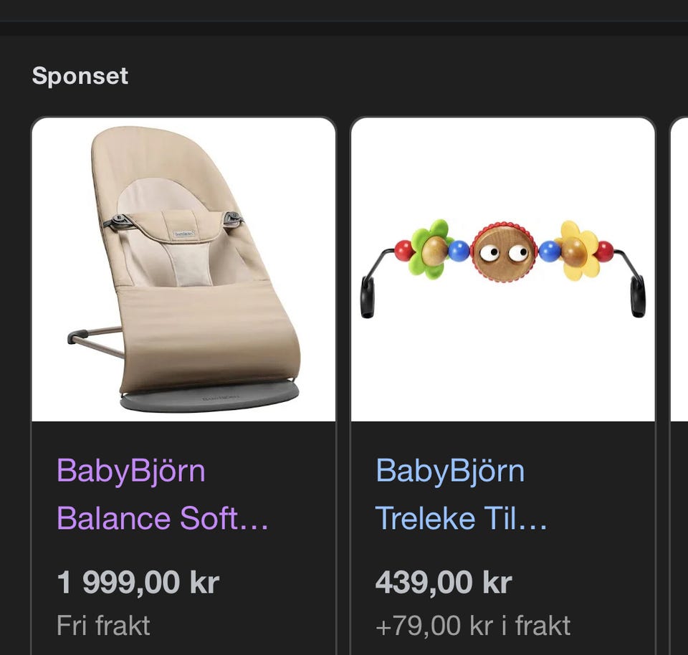The image size is (688, 655).
Task: Click the "Sponset" heading label
Action: pyautogui.click(x=80, y=76)
